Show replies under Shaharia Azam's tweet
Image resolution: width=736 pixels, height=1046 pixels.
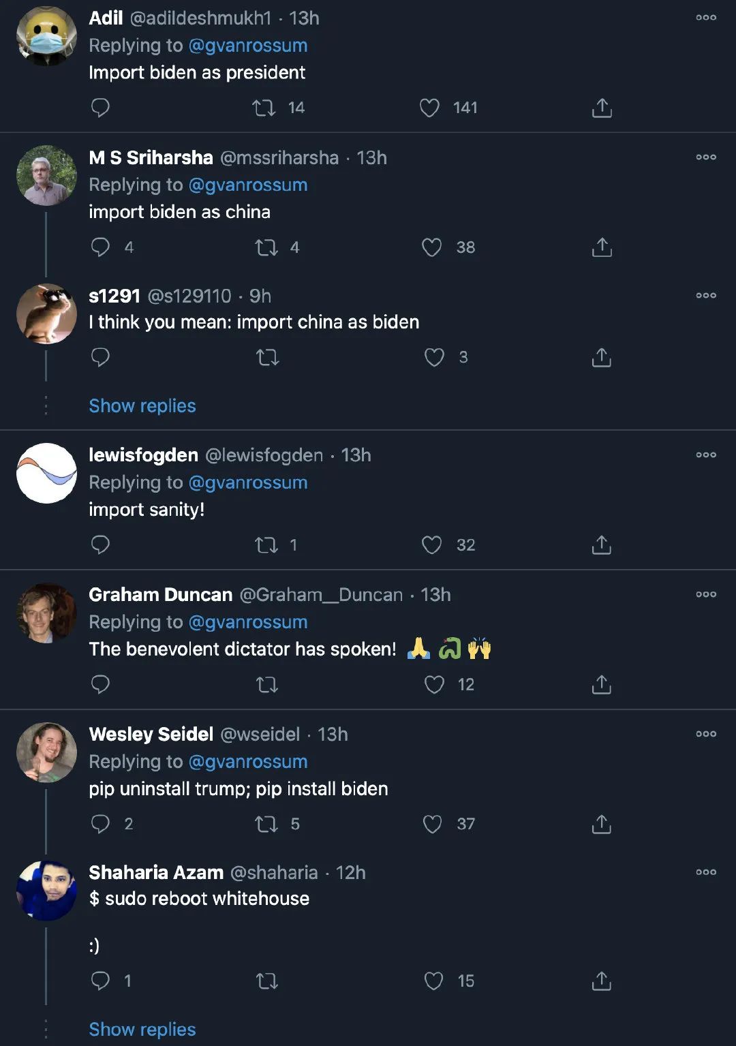(142, 1030)
